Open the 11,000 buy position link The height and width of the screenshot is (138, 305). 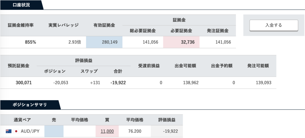coord(107,131)
